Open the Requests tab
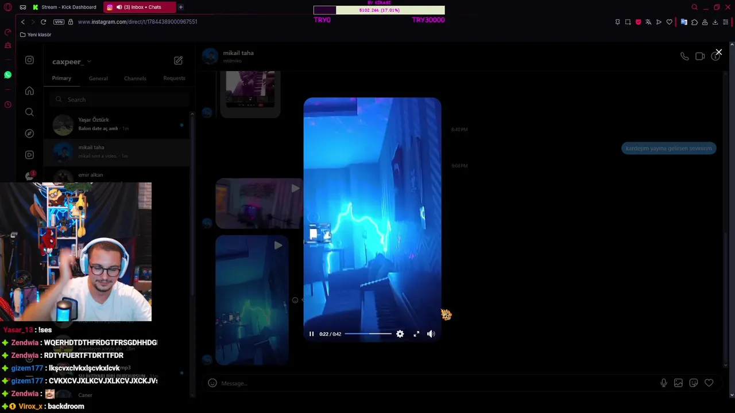Image resolution: width=735 pixels, height=413 pixels. click(x=174, y=78)
